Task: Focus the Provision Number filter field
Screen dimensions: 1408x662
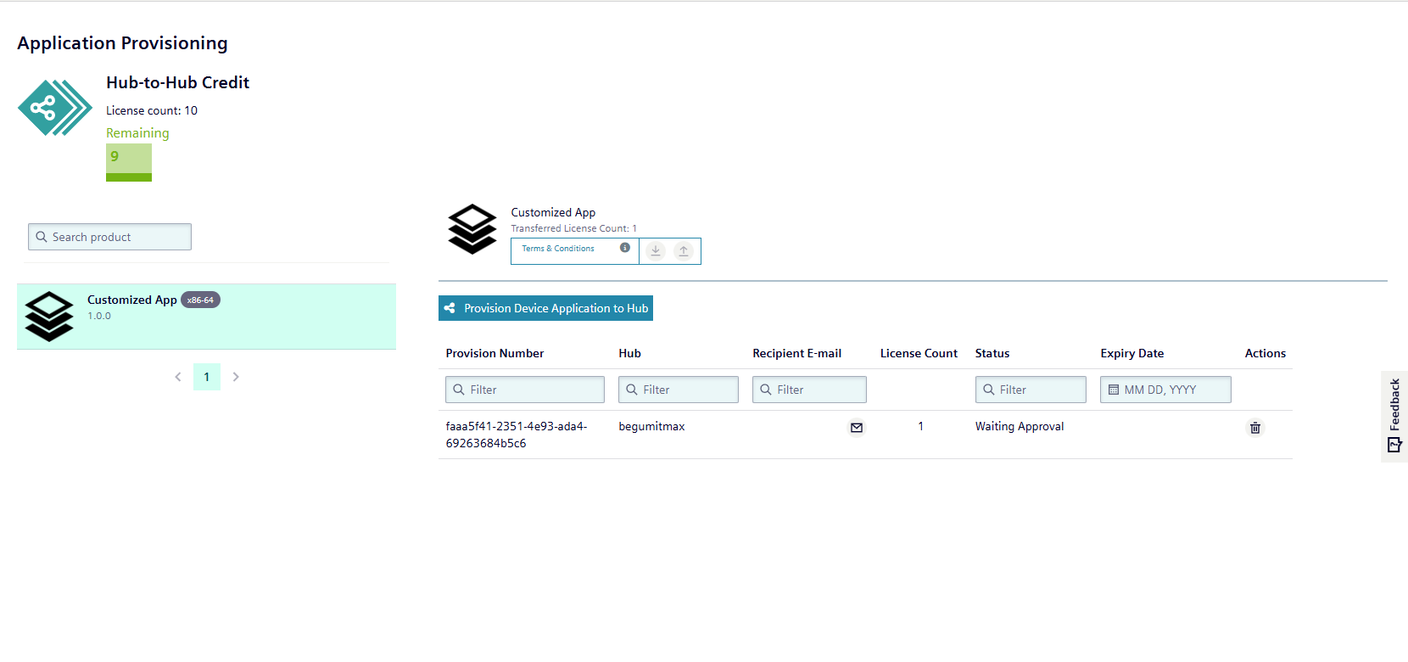Action: tap(525, 390)
